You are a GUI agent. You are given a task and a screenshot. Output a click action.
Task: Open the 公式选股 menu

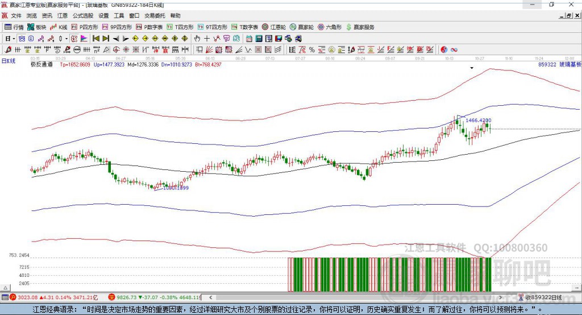pyautogui.click(x=82, y=16)
